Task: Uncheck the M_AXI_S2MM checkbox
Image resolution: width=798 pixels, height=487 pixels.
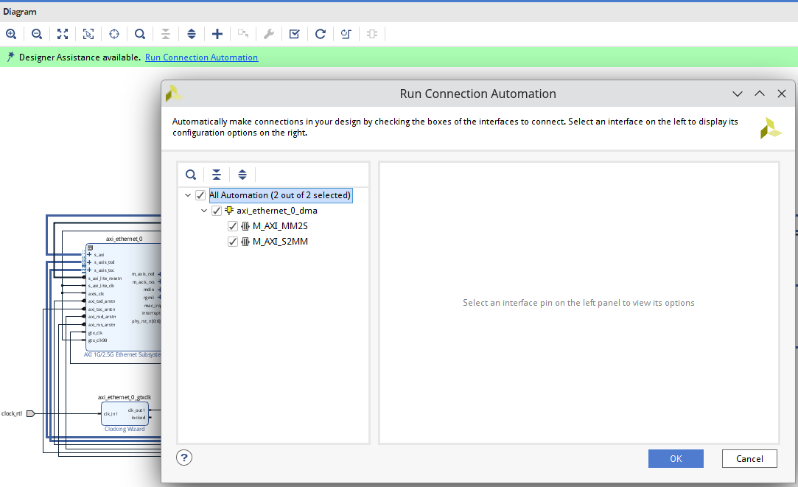Action: 233,241
